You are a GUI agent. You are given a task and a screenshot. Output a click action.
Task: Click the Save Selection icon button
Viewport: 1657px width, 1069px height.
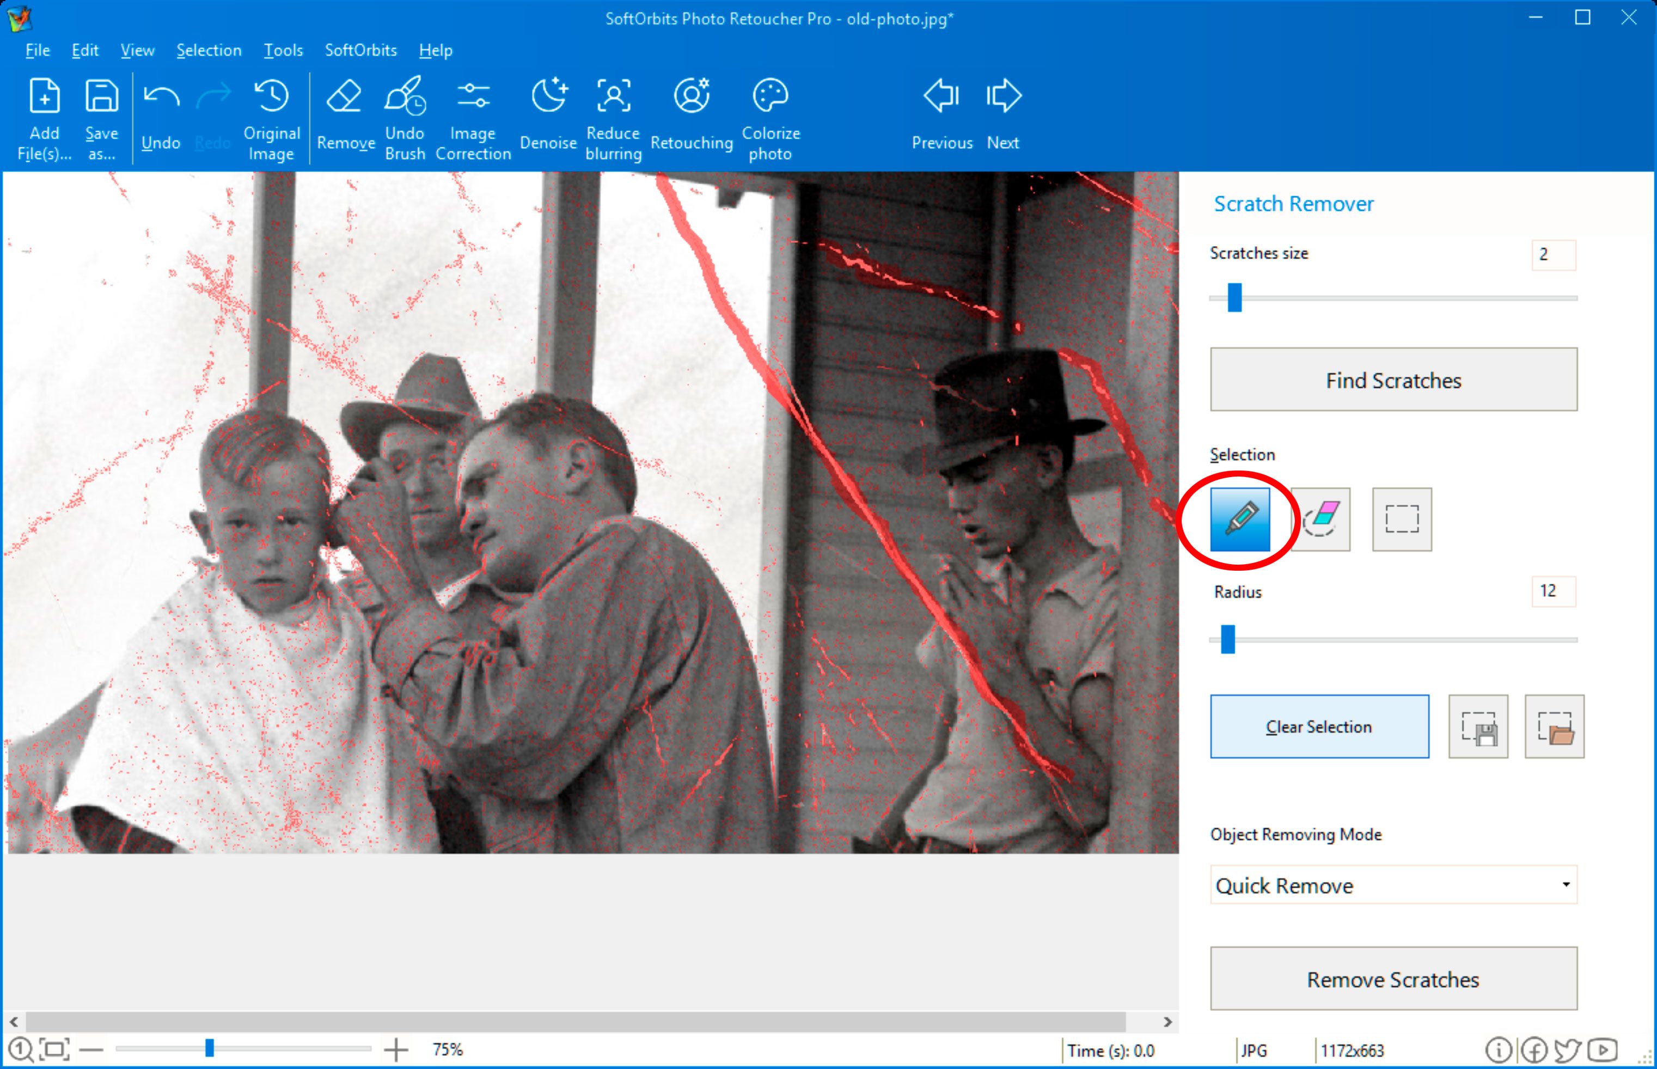coord(1478,727)
